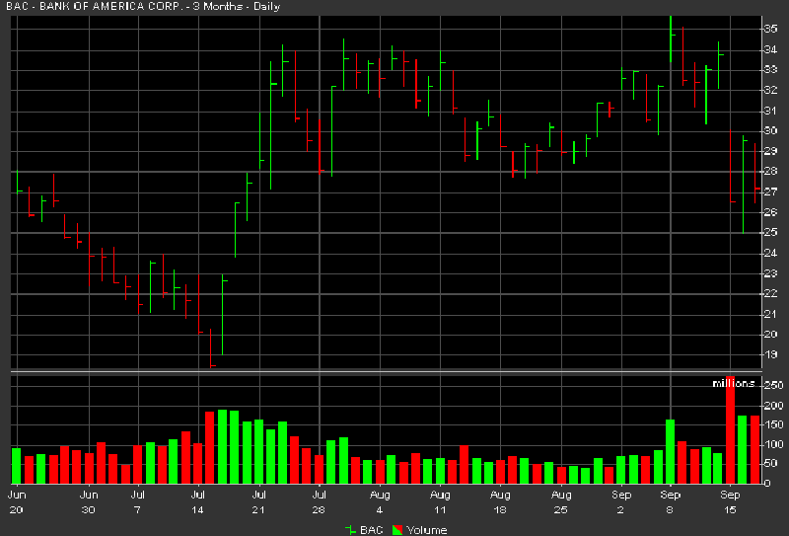Select the "Jul 28" date label
Screen dimensions: 789x536
coord(319,502)
